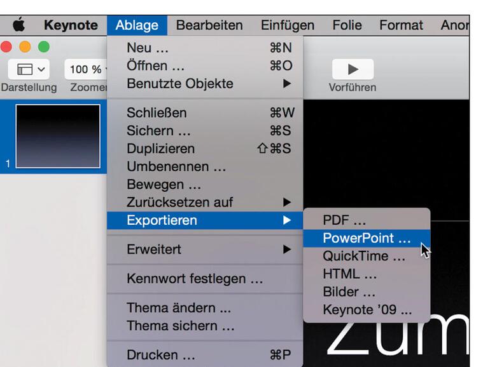
Task: Select the highlighted Exportieren entry
Action: [x=205, y=220]
